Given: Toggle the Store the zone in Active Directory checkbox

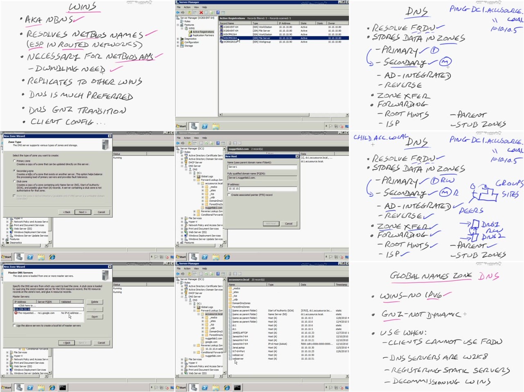Looking at the screenshot, I should click(x=14, y=196).
